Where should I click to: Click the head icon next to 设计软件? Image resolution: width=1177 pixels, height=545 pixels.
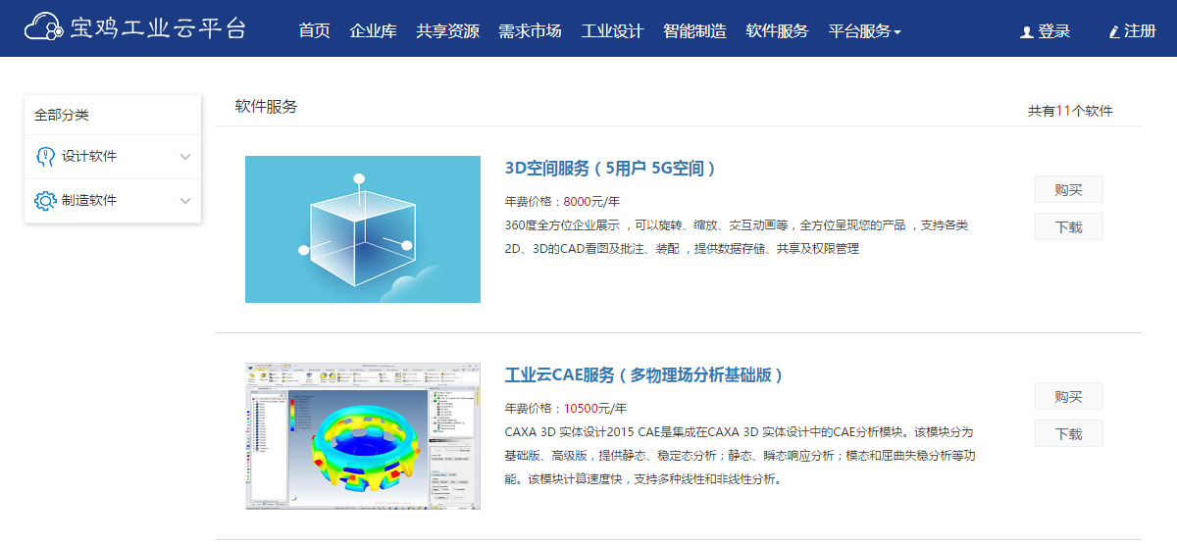click(45, 157)
